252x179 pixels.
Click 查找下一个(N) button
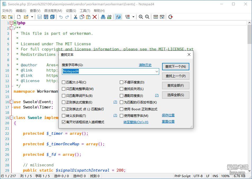pyautogui.click(x=176, y=67)
